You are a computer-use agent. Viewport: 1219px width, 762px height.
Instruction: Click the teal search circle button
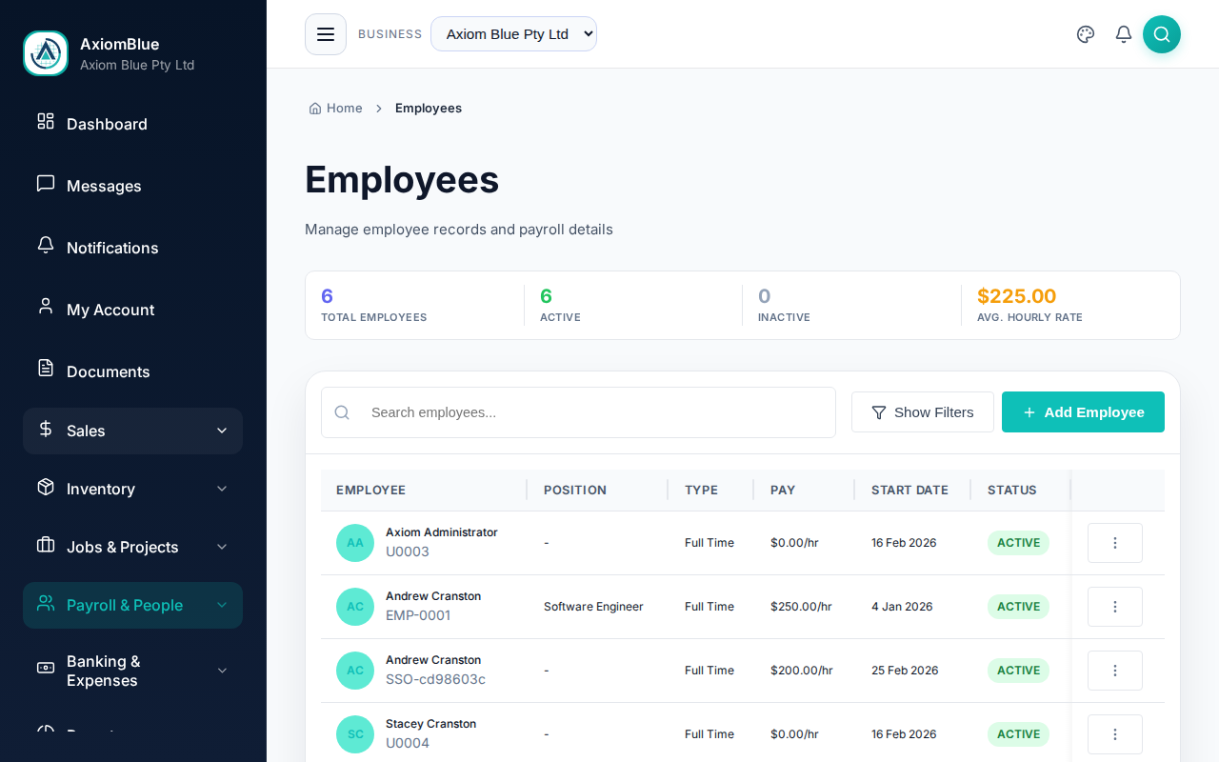point(1162,34)
